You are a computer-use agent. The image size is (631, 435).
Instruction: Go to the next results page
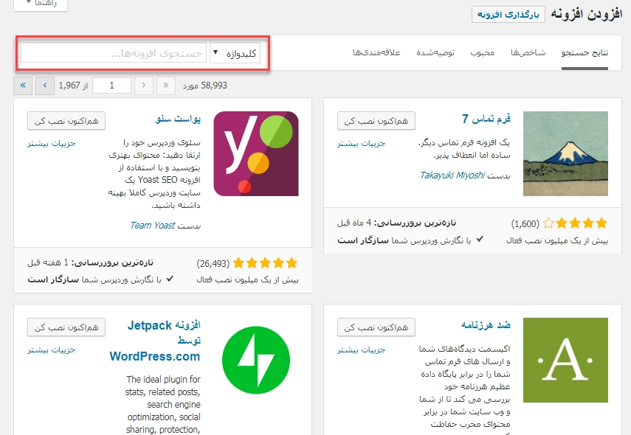pyautogui.click(x=45, y=86)
